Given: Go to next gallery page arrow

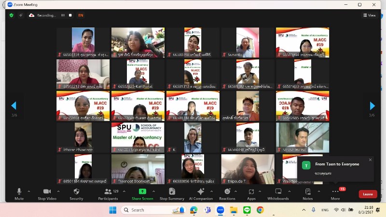Looking at the screenshot, I should pyautogui.click(x=372, y=106).
